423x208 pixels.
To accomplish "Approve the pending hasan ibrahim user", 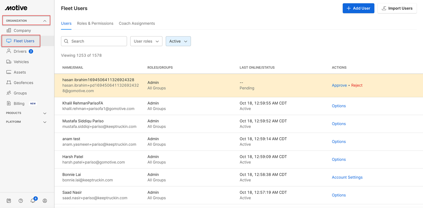I will [x=339, y=85].
